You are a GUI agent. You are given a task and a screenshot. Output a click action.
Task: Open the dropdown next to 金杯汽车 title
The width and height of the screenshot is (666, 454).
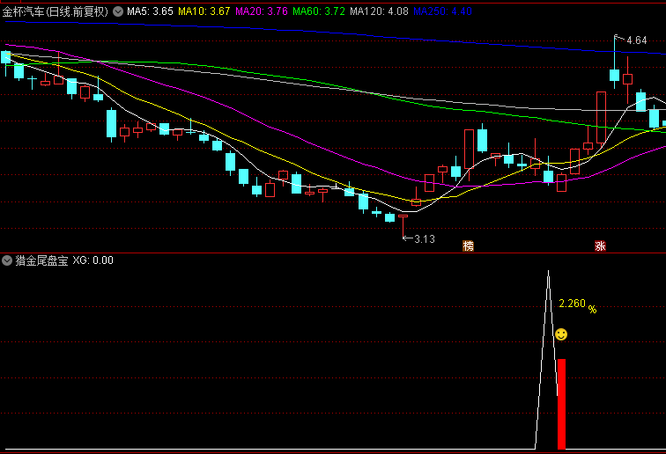tap(118, 11)
